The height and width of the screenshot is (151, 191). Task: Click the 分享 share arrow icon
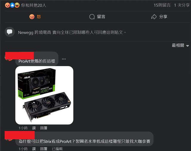[x=154, y=17]
